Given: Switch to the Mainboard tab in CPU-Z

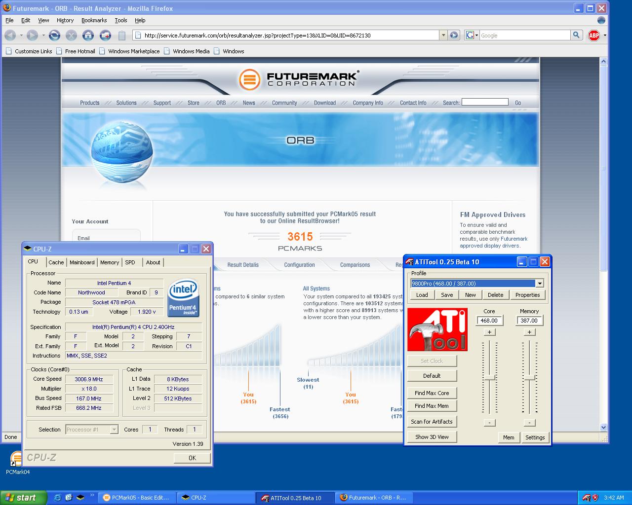Looking at the screenshot, I should click(82, 262).
